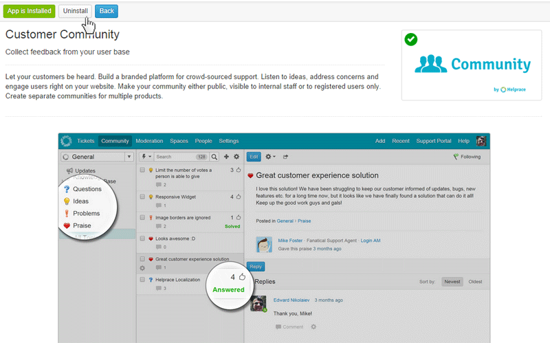550x343 pixels.
Task: Click the share icon beside Edit
Action: point(286,157)
